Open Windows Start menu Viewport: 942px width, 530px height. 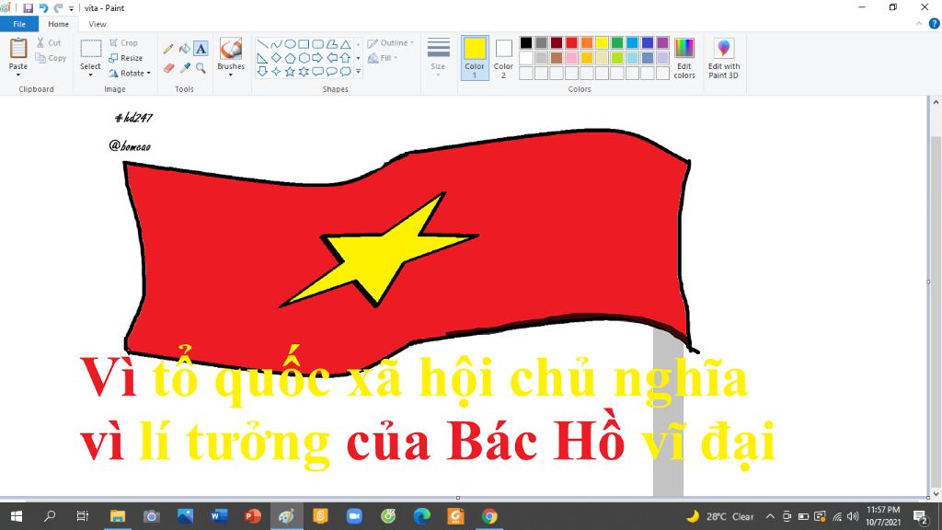[x=17, y=516]
